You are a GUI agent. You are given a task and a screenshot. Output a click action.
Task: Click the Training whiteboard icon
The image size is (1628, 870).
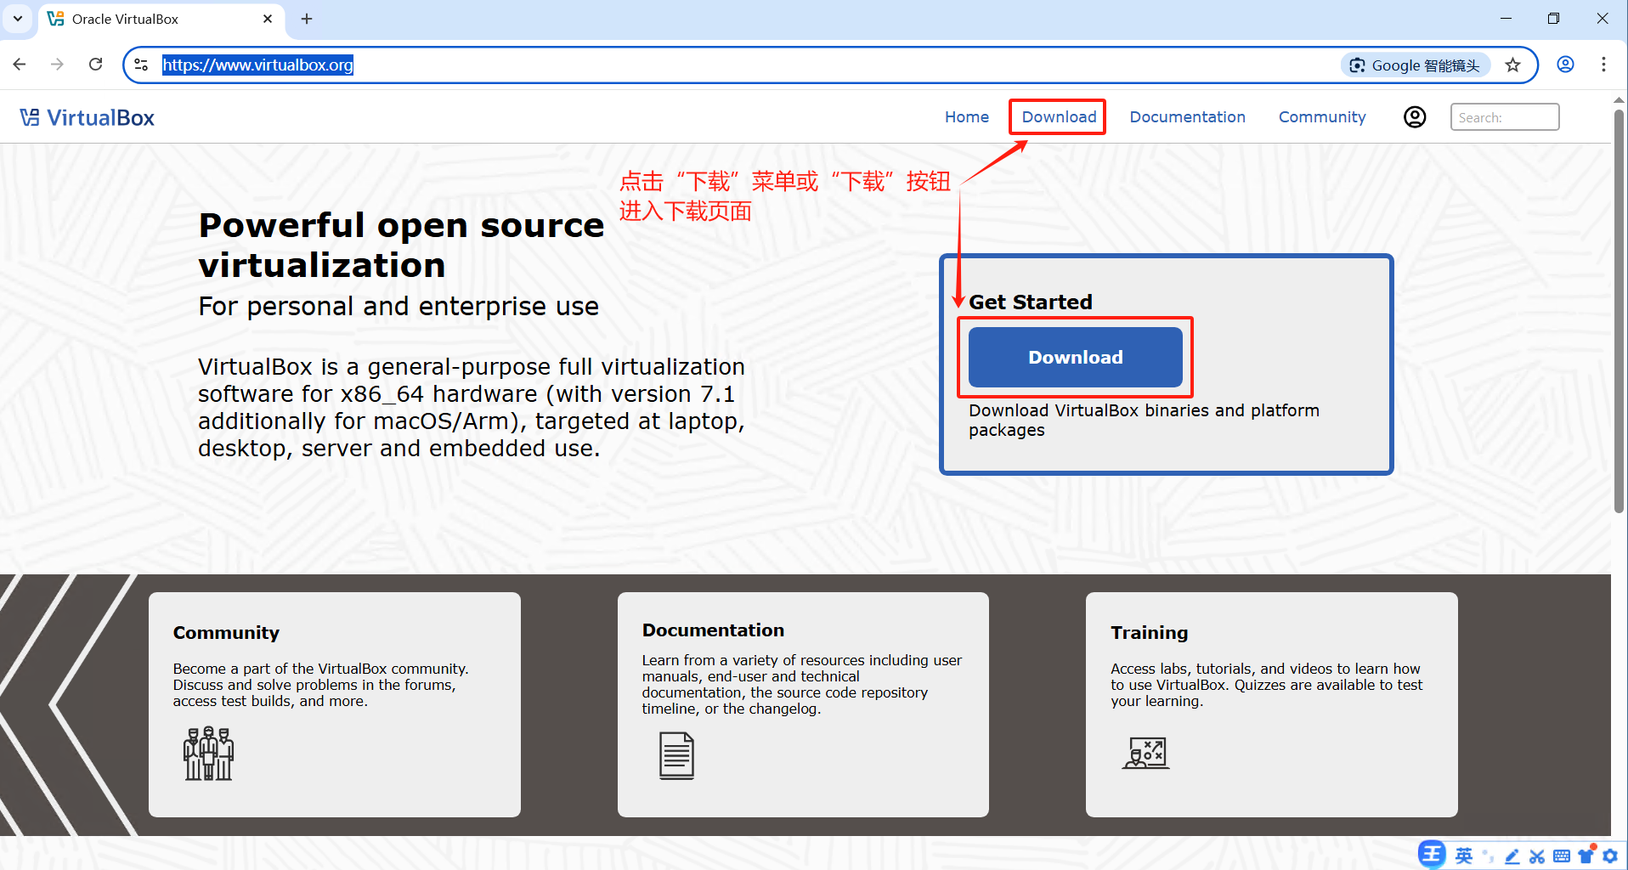click(x=1146, y=753)
